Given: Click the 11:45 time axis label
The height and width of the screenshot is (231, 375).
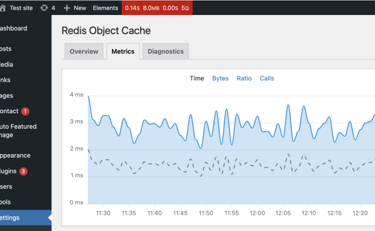Looking at the screenshot, I should pos(181,213).
